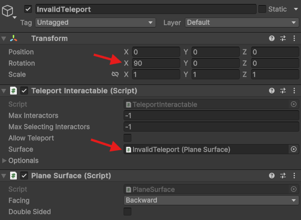Viewport: 301px width, 220px height.
Task: Open the Layer dropdown showing Default
Action: [x=242, y=23]
